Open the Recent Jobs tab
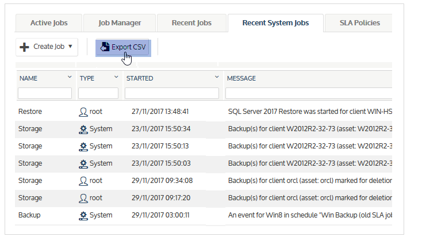This screenshot has height=248, width=422. pyautogui.click(x=191, y=23)
